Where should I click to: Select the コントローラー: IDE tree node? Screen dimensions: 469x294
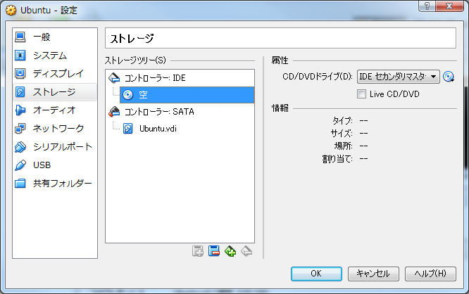click(154, 78)
